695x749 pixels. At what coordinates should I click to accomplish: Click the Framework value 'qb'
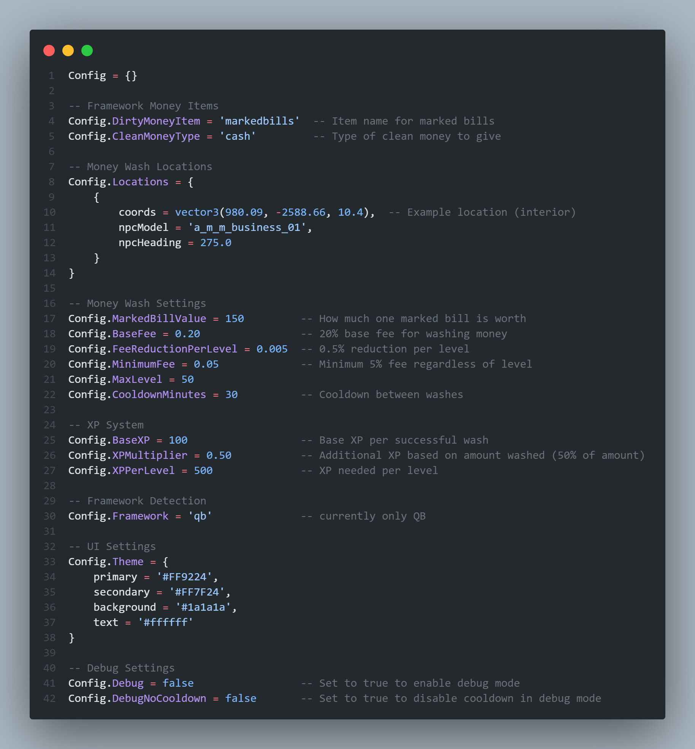(200, 516)
